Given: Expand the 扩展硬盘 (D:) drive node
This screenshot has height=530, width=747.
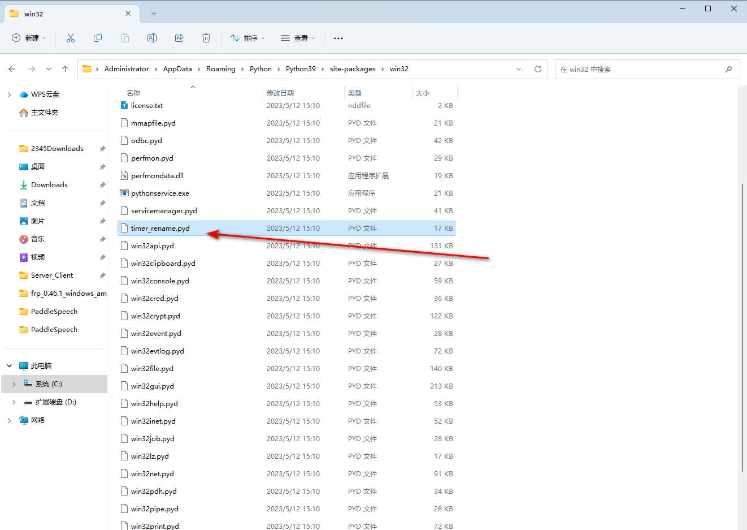Looking at the screenshot, I should click(14, 402).
